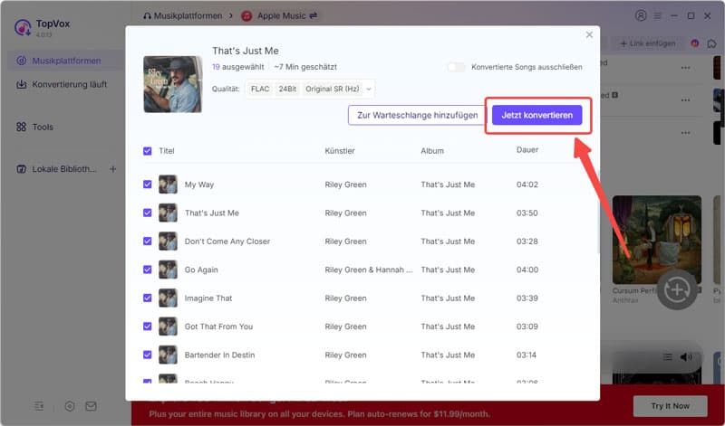Uncheck the Go Again song
This screenshot has width=725, height=426.
click(x=148, y=270)
